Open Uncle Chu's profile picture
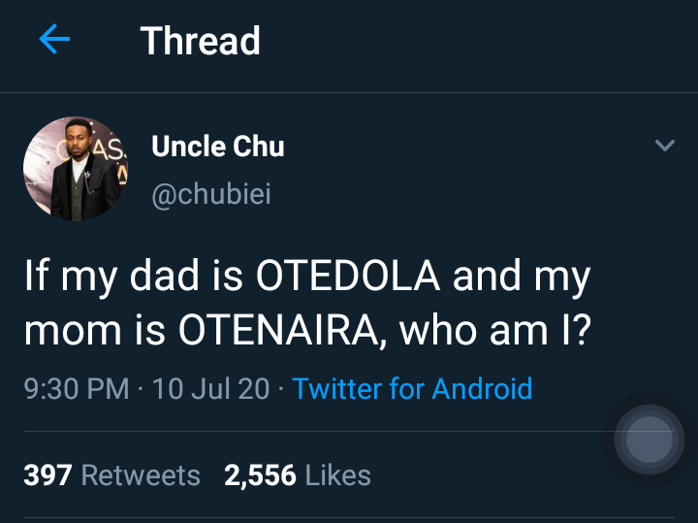 pyautogui.click(x=76, y=169)
